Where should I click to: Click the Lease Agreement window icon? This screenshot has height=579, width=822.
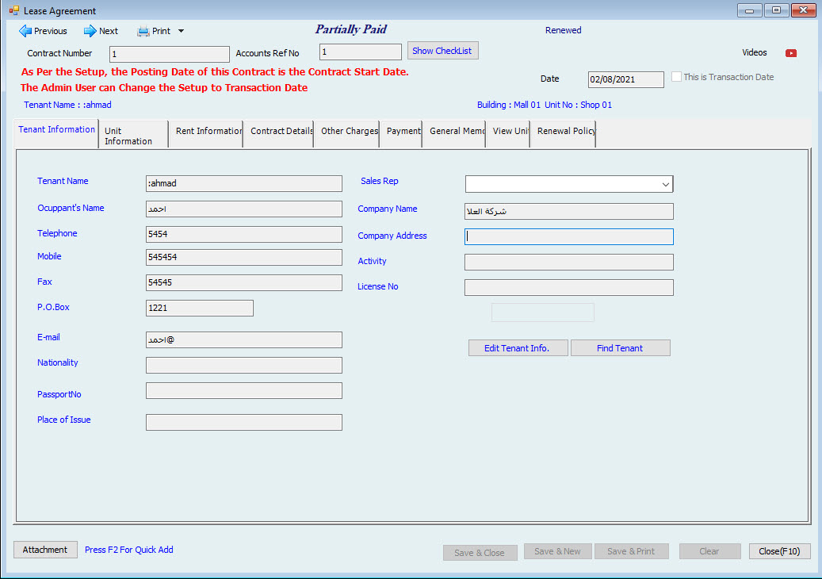[x=13, y=11]
